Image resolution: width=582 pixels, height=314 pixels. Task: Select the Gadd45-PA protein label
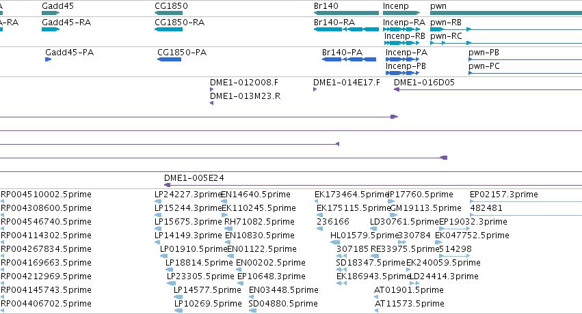point(69,53)
